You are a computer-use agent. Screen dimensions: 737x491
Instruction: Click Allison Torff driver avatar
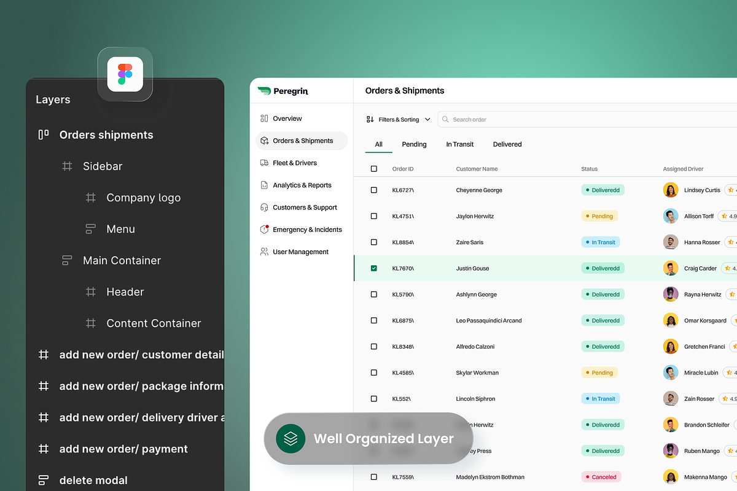point(671,216)
